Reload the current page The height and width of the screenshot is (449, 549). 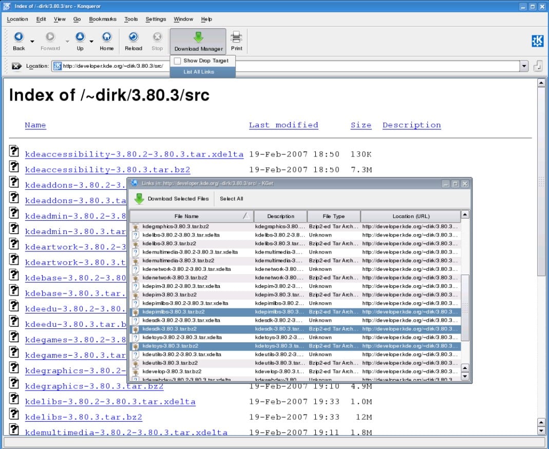coord(134,41)
